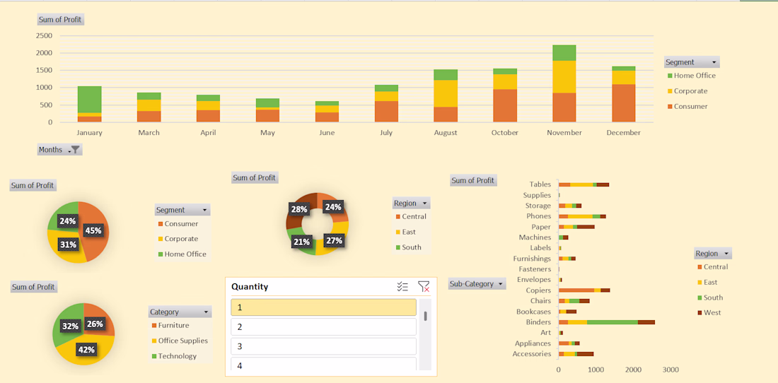Click Corporate legend entry beside segment pie
The height and width of the screenshot is (383, 778).
pyautogui.click(x=178, y=239)
